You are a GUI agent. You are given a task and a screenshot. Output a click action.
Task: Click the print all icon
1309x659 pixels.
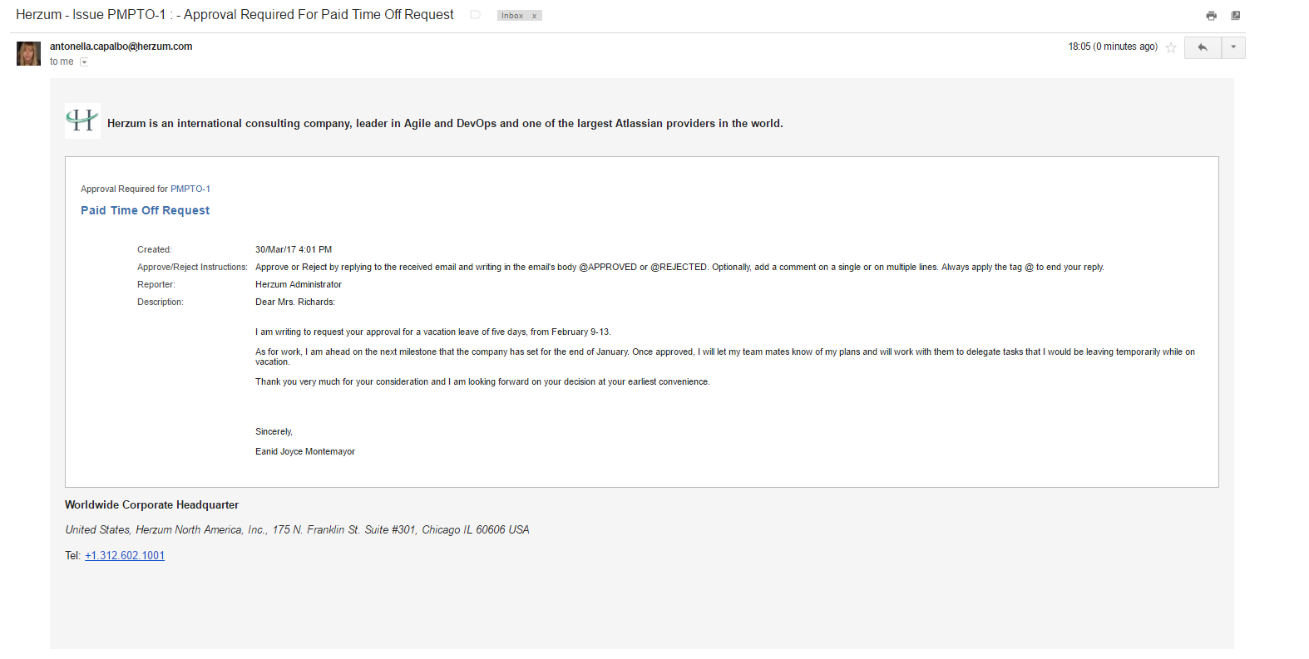tap(1211, 16)
